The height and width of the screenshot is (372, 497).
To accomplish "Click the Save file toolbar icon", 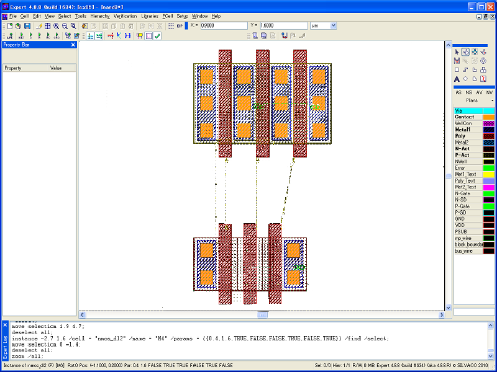I will (27, 26).
